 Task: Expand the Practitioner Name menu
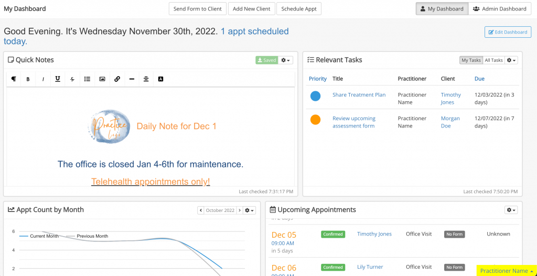tap(507, 271)
